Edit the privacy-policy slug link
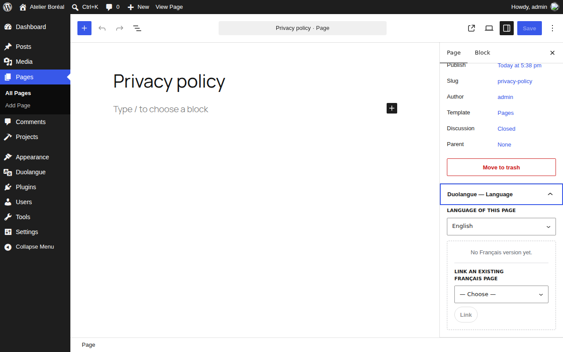 (515, 81)
